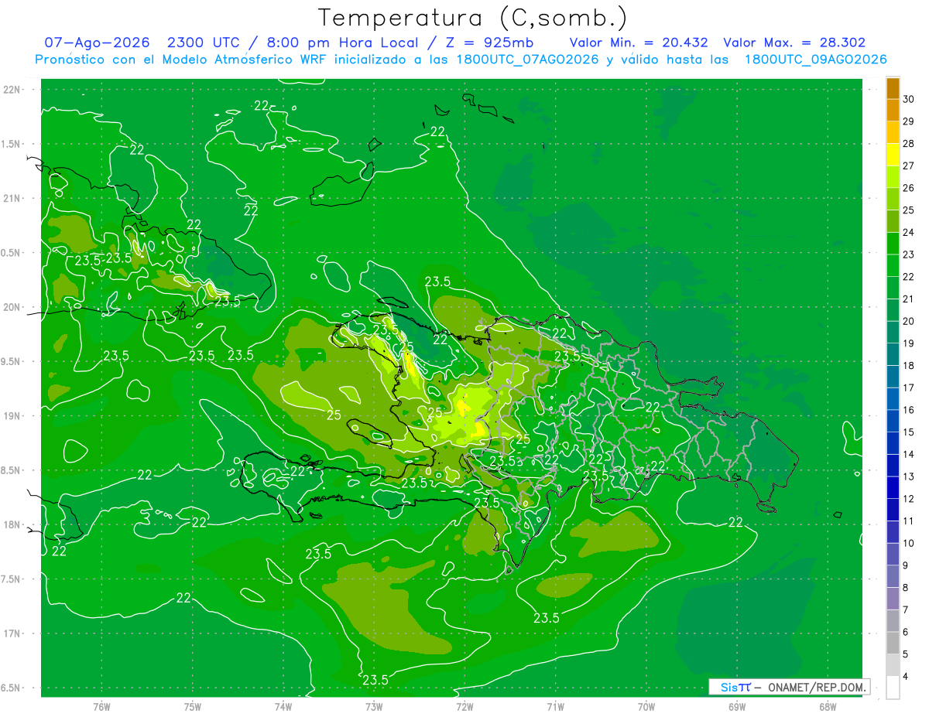Image resolution: width=929 pixels, height=717 pixels.
Task: Click the latitude axis label '18N'
Action: (x=12, y=524)
